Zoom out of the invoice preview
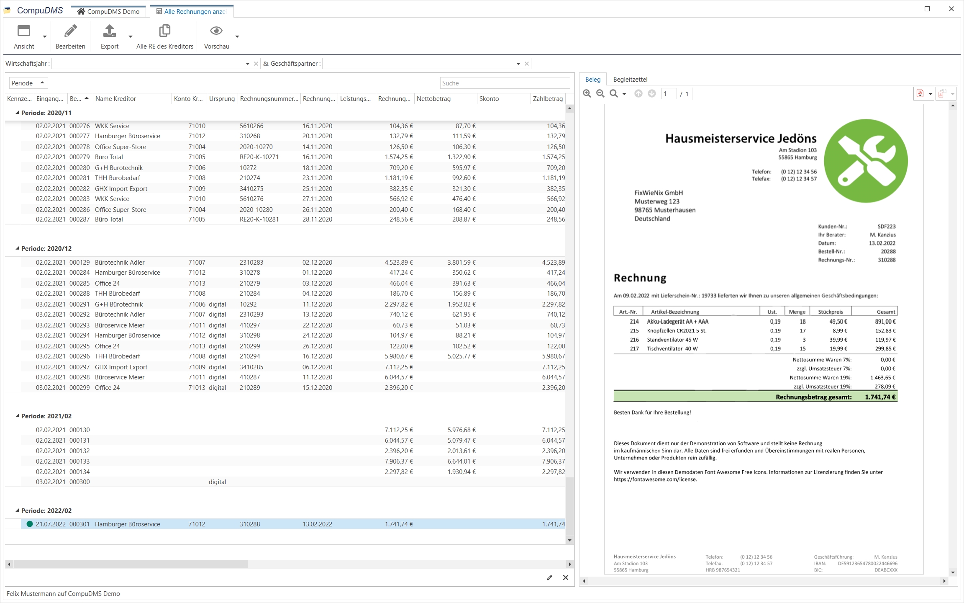964x603 pixels. (600, 94)
